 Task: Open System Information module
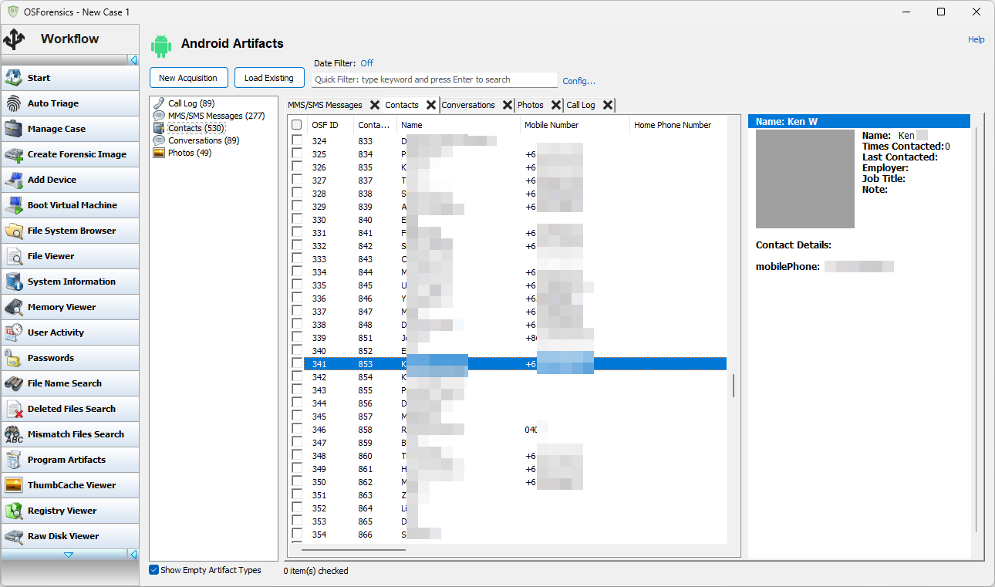point(70,282)
